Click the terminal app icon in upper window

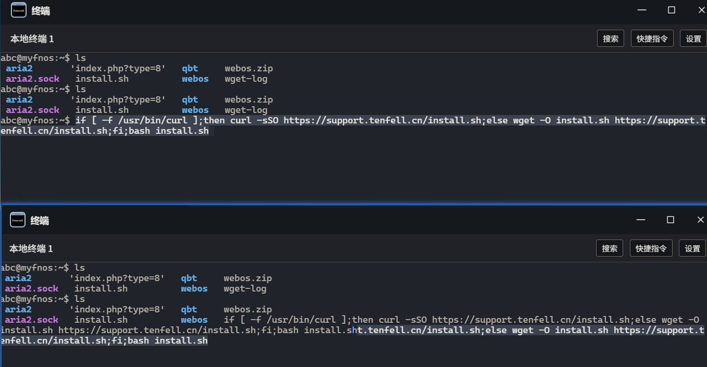(x=19, y=10)
